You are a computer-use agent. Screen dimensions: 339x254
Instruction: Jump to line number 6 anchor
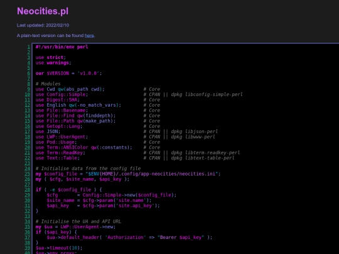click(x=29, y=73)
